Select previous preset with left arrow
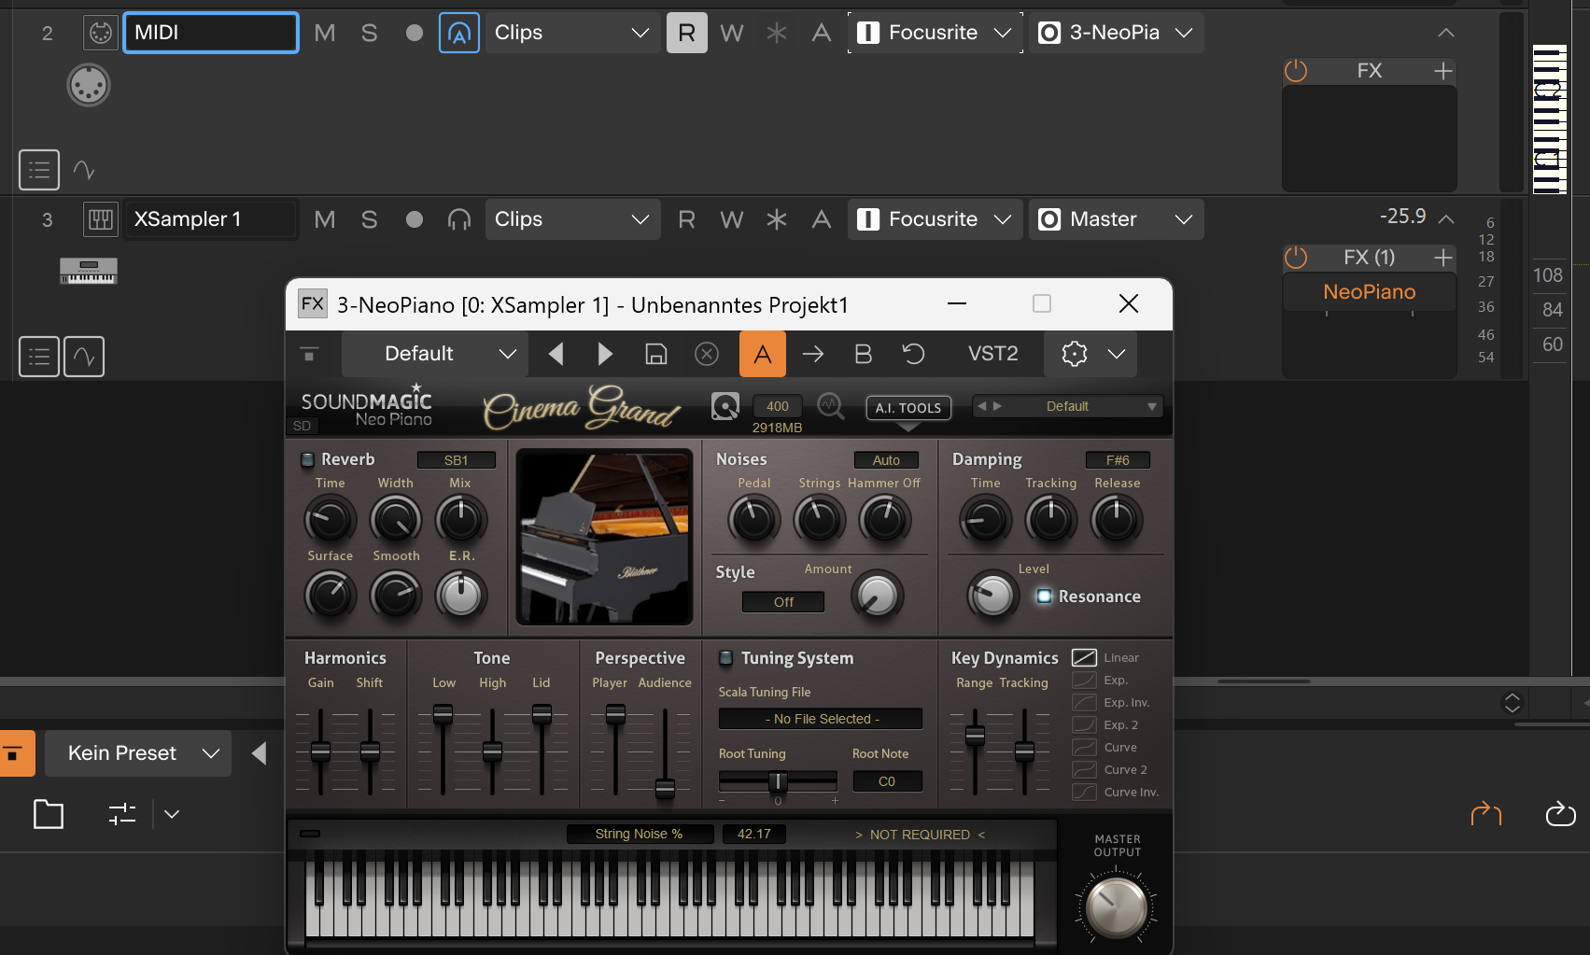The width and height of the screenshot is (1590, 955). coord(556,354)
